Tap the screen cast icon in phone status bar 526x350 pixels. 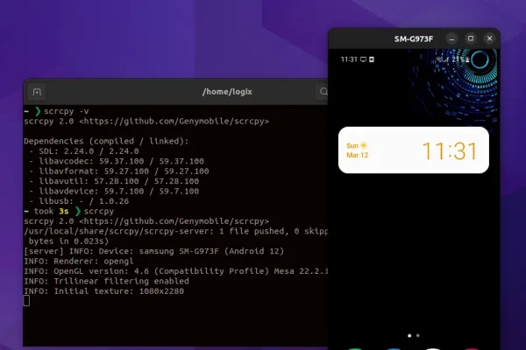[363, 59]
